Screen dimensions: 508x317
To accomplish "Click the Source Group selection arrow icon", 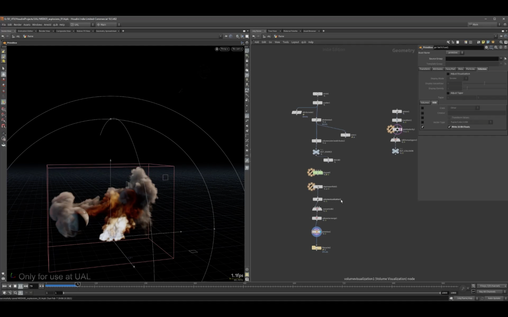I will pyautogui.click(x=505, y=58).
